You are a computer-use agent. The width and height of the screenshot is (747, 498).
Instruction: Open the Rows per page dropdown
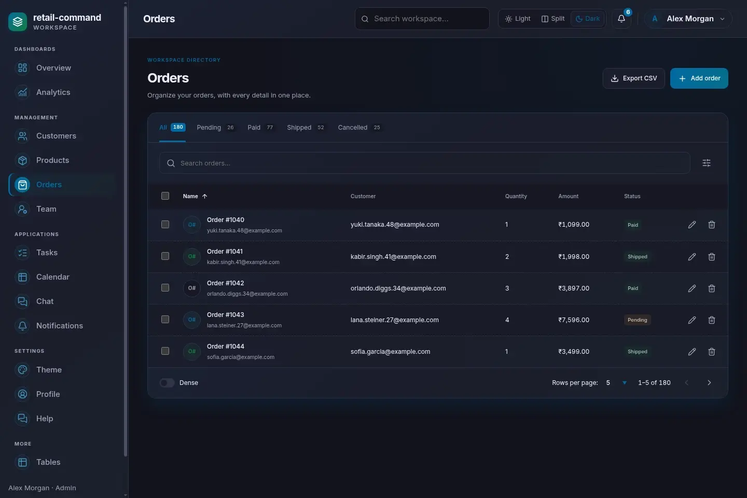[x=616, y=383]
